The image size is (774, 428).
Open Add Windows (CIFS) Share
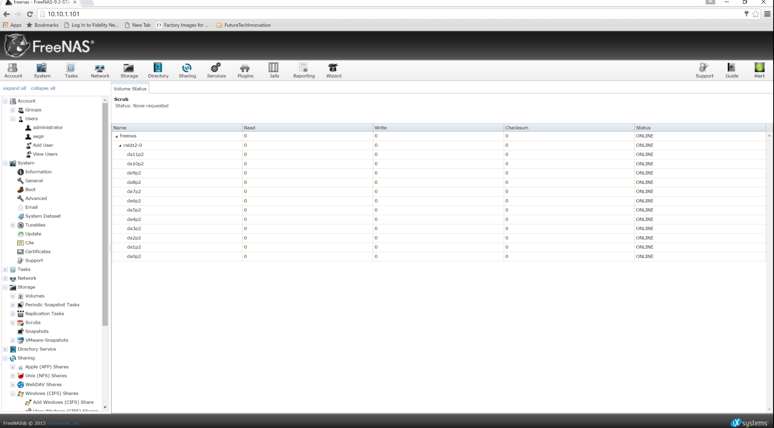pyautogui.click(x=59, y=402)
